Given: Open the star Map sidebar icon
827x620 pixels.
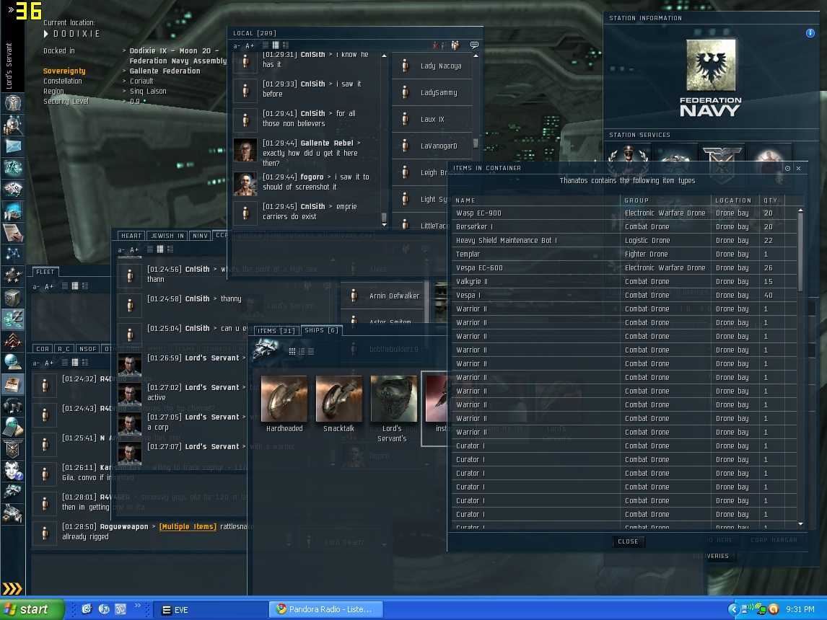Looking at the screenshot, I should [13, 254].
